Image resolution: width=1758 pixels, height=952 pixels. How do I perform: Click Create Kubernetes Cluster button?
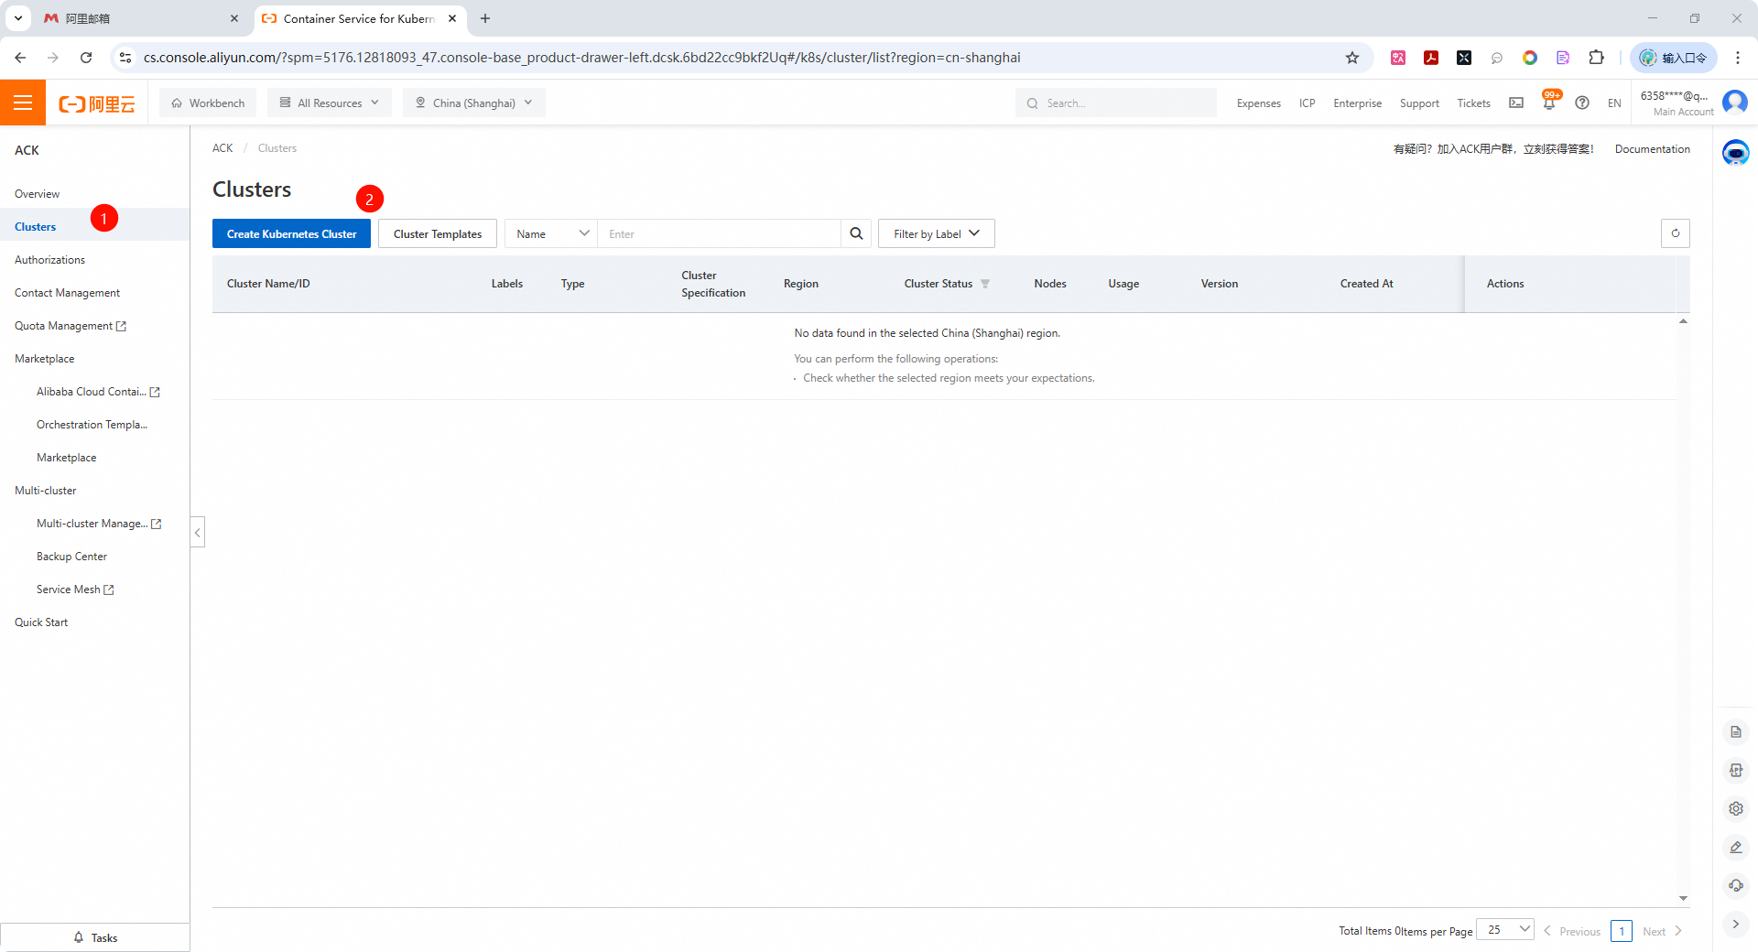[x=291, y=233]
